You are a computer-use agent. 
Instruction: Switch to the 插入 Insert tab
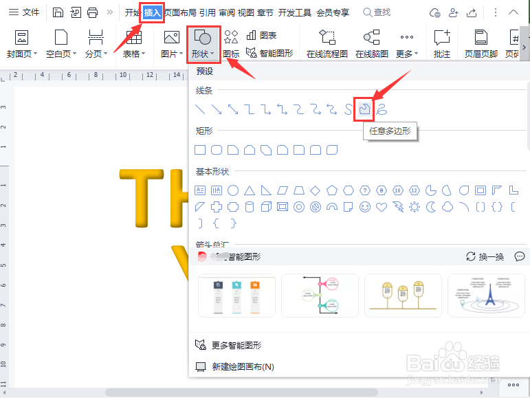(x=152, y=13)
